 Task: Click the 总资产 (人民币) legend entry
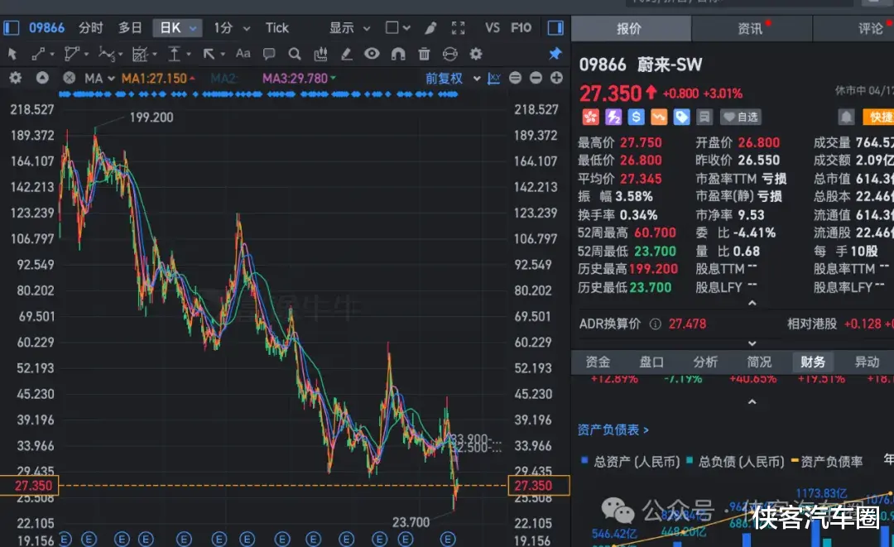(x=630, y=461)
